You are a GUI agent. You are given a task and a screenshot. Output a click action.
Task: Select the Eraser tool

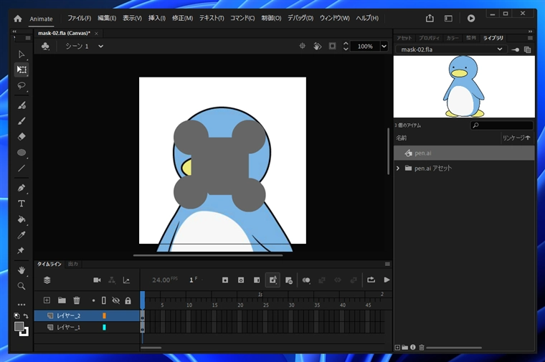[x=22, y=136]
